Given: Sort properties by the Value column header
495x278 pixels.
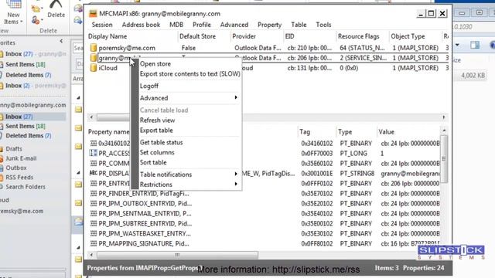Looking at the screenshot, I should tap(408, 132).
